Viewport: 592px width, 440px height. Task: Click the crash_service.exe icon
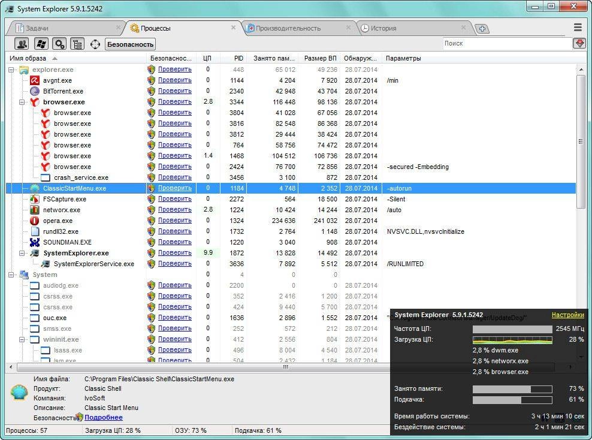[46, 177]
